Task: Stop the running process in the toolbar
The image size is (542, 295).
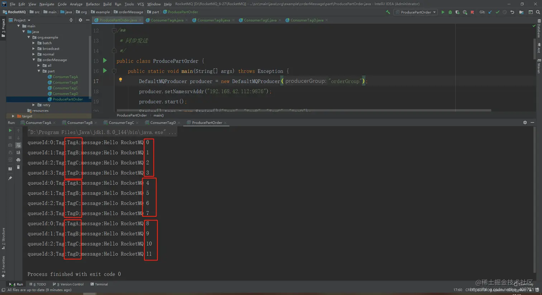Action: [472, 12]
